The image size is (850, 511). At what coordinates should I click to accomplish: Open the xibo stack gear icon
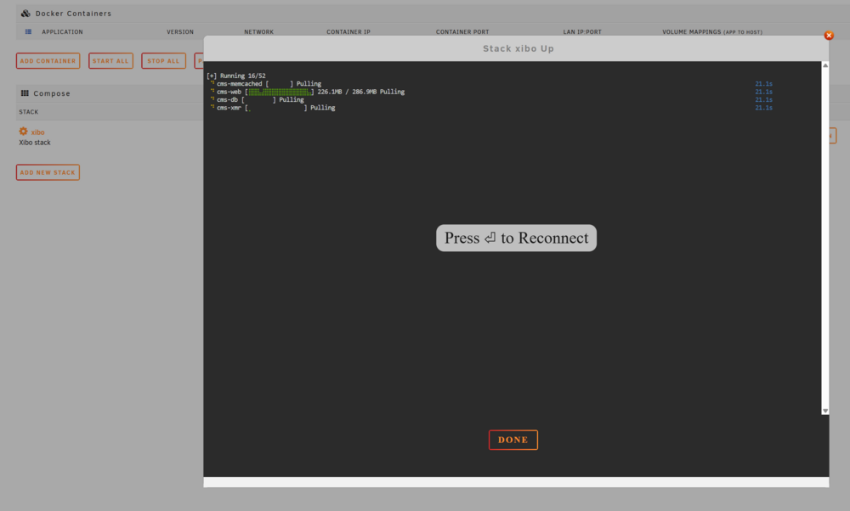23,131
